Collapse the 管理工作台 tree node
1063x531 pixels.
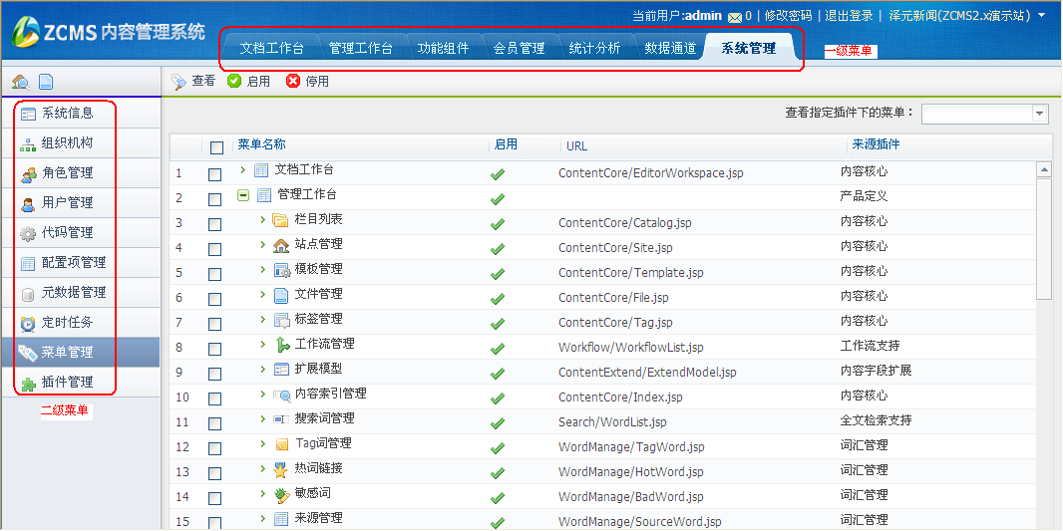tap(243, 195)
